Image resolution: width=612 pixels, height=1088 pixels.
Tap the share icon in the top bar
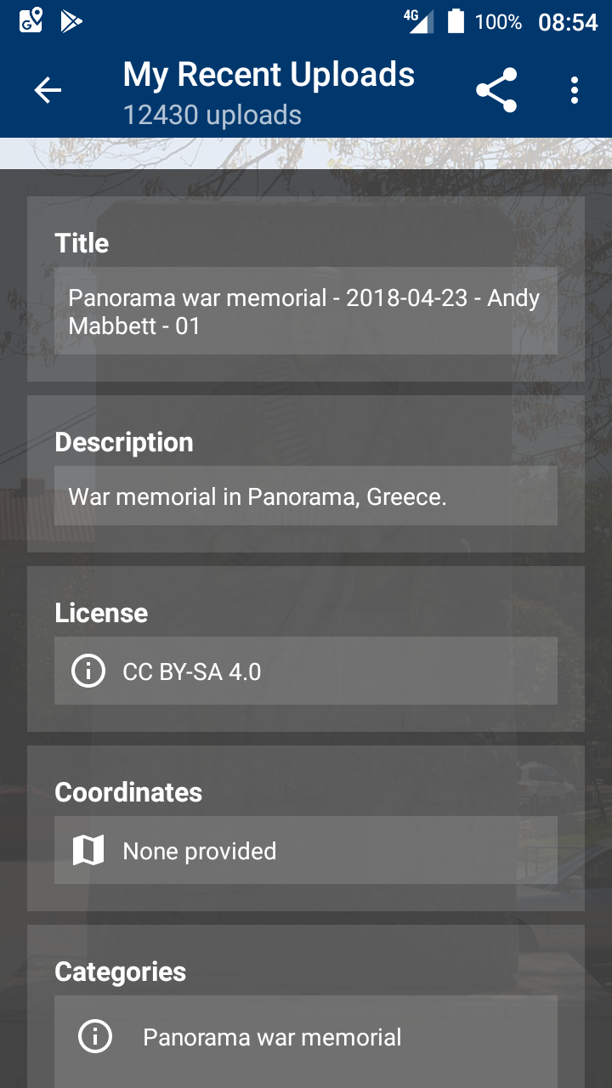pyautogui.click(x=496, y=88)
